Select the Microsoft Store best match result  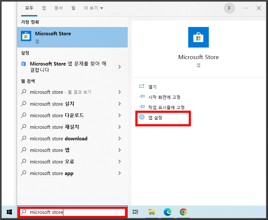tap(72, 37)
